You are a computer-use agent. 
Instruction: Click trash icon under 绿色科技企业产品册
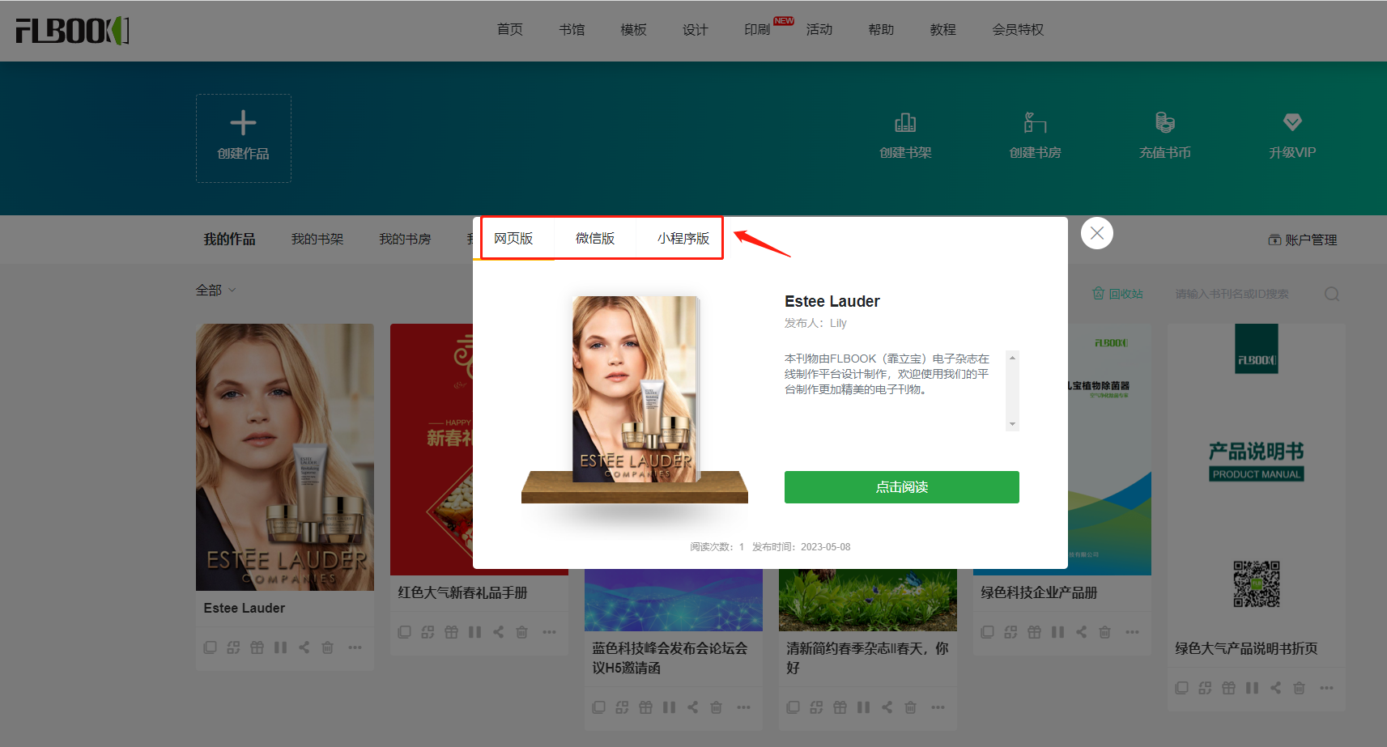click(x=1104, y=632)
